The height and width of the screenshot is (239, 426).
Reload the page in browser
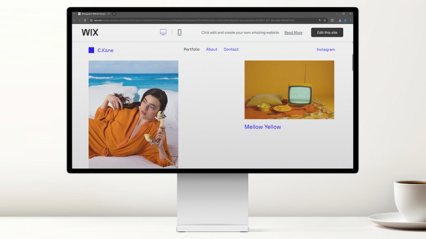coord(85,20)
